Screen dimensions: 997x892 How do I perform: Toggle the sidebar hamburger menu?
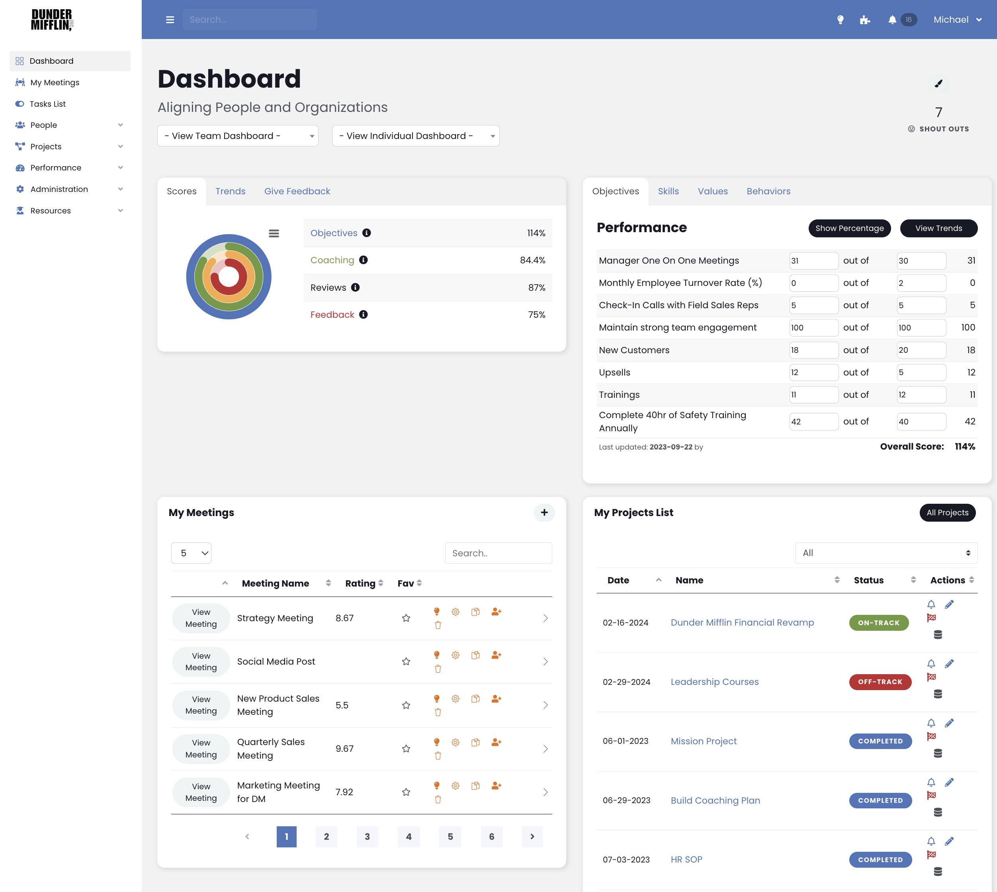(x=170, y=20)
